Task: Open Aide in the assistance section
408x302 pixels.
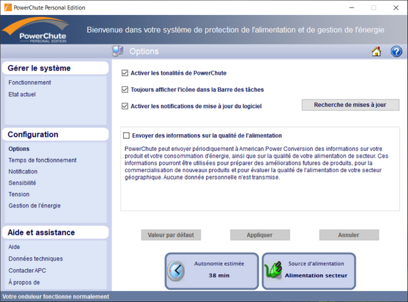Action: tap(14, 247)
